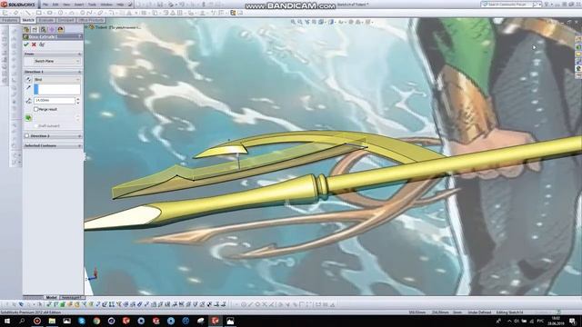Enable the Merge result checkbox
The width and height of the screenshot is (582, 327).
(36, 109)
